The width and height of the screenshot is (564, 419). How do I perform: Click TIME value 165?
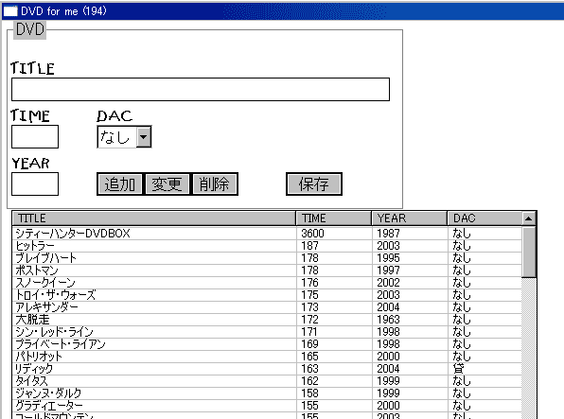coord(309,356)
